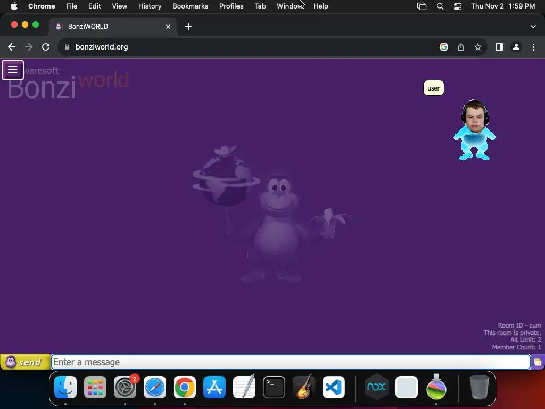The height and width of the screenshot is (409, 545).
Task: Open Stage Manager icon in menu bar
Action: pos(422,6)
